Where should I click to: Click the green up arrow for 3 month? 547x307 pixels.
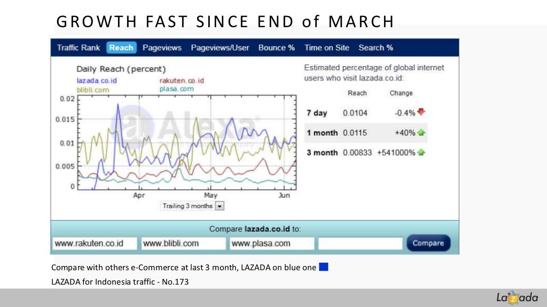point(421,152)
